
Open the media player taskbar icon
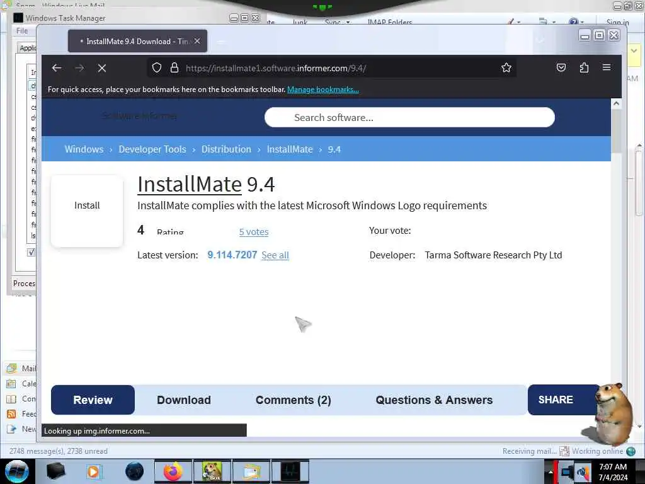tap(94, 471)
